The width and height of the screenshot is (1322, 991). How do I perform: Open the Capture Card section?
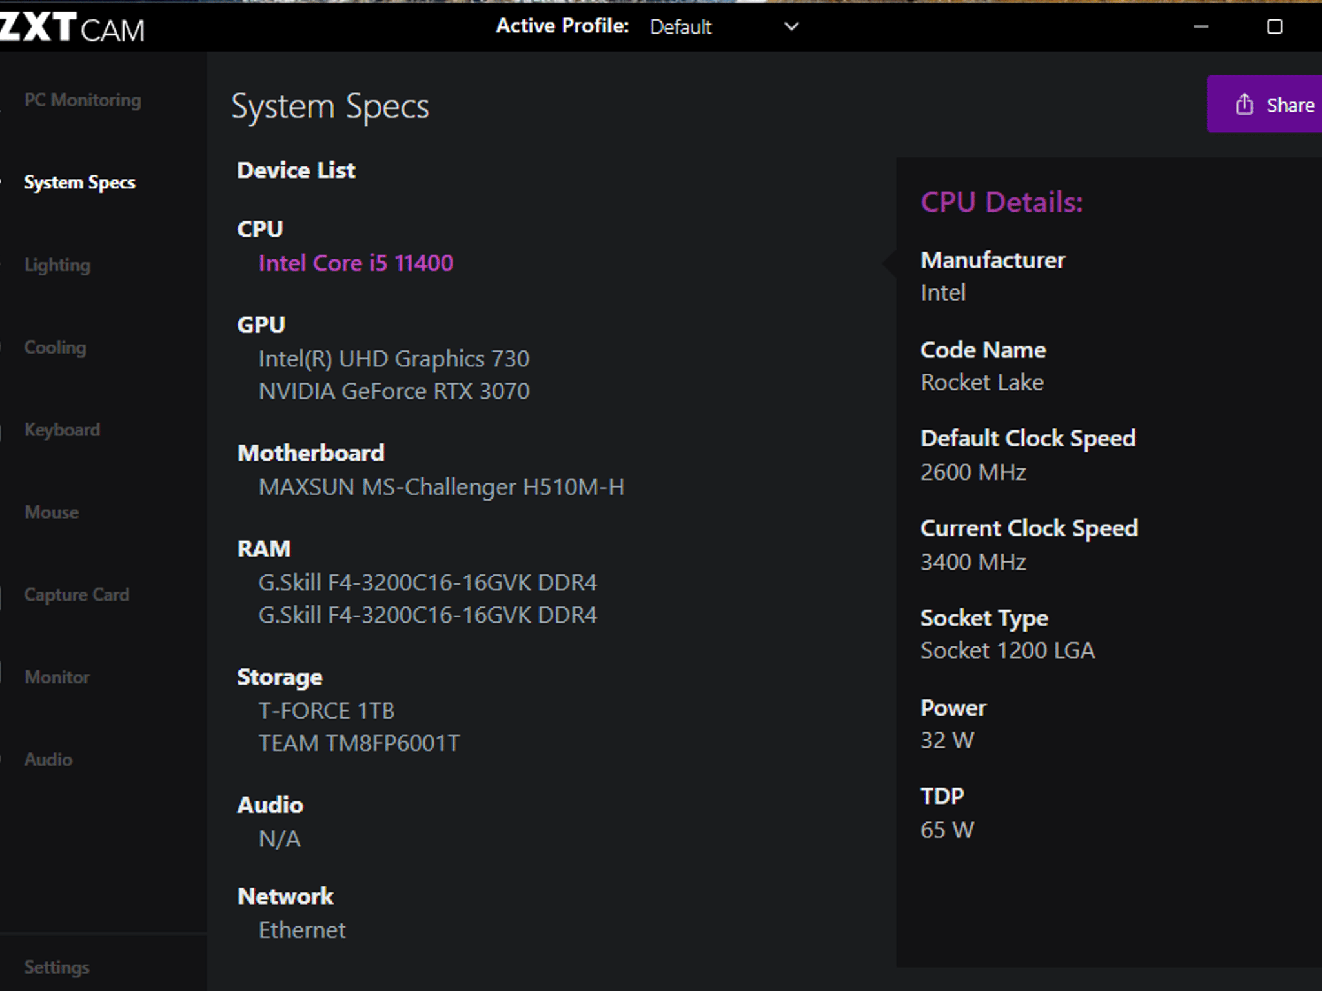[x=77, y=595]
